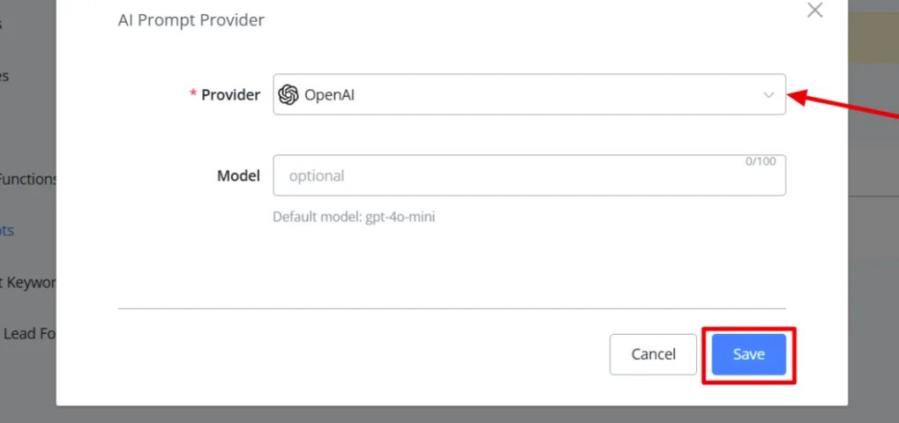Select the highlighted blue sidebar item
The width and height of the screenshot is (899, 423).
tap(7, 231)
